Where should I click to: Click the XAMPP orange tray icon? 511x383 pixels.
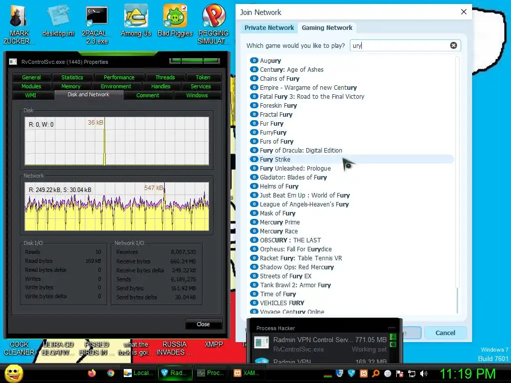pos(364,374)
